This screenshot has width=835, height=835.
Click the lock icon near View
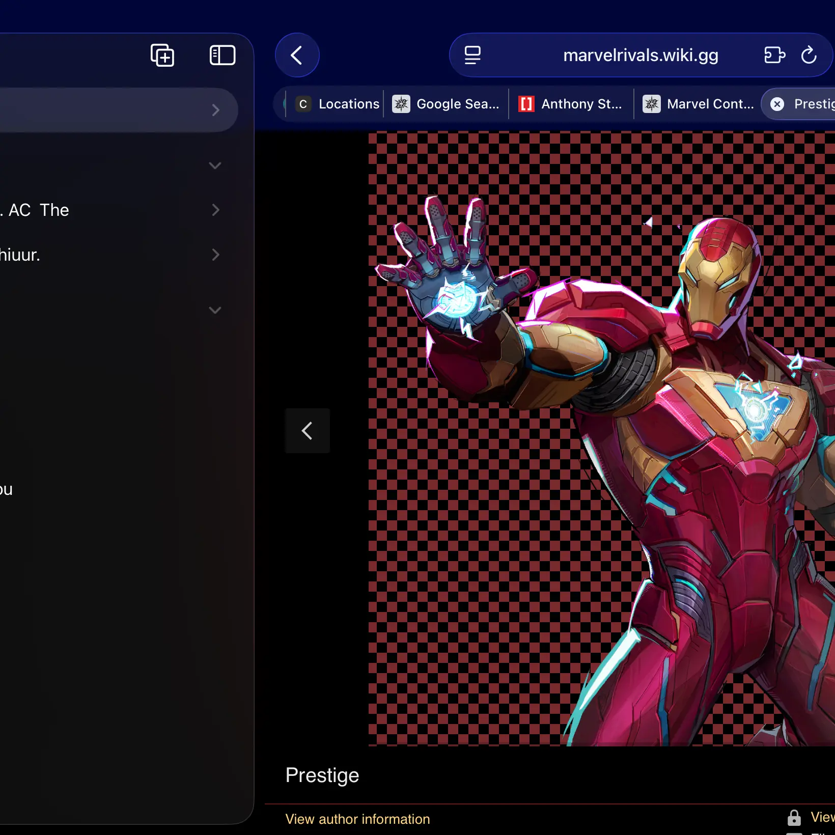tap(794, 818)
